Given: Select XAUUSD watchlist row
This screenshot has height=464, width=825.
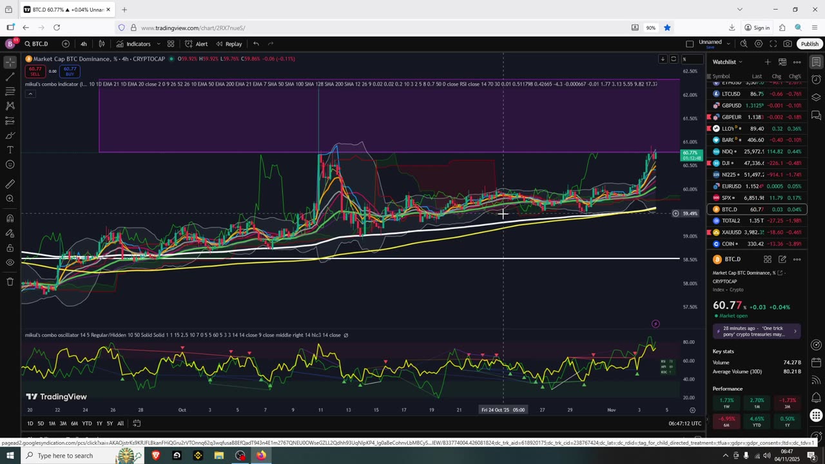Looking at the screenshot, I should (x=757, y=232).
